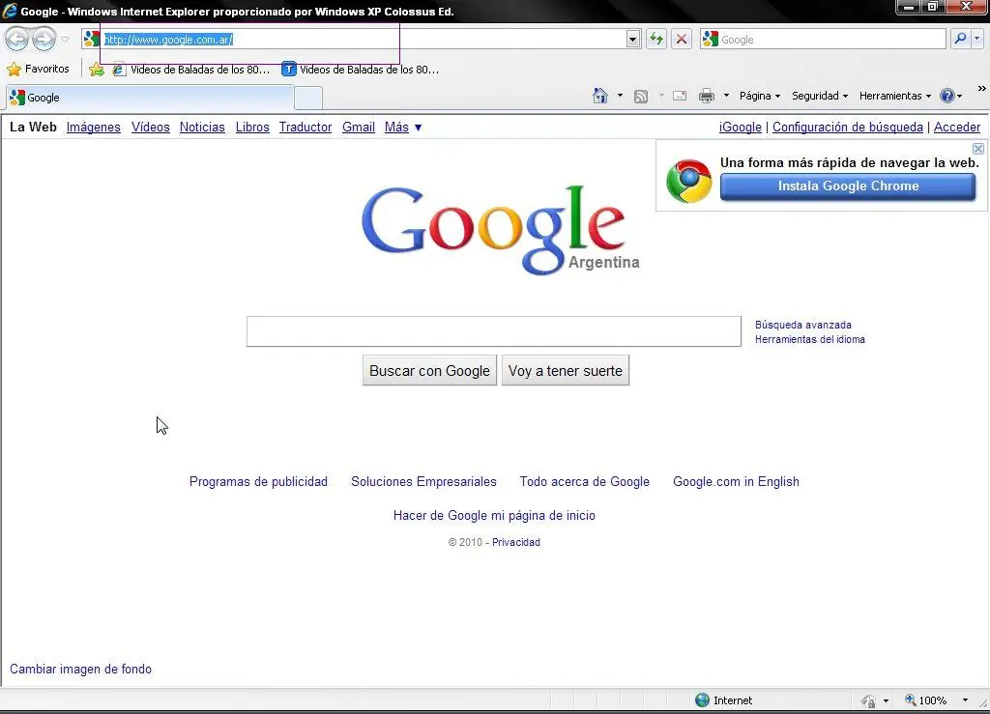Click the main Google search field
This screenshot has height=714, width=990.
pos(494,331)
